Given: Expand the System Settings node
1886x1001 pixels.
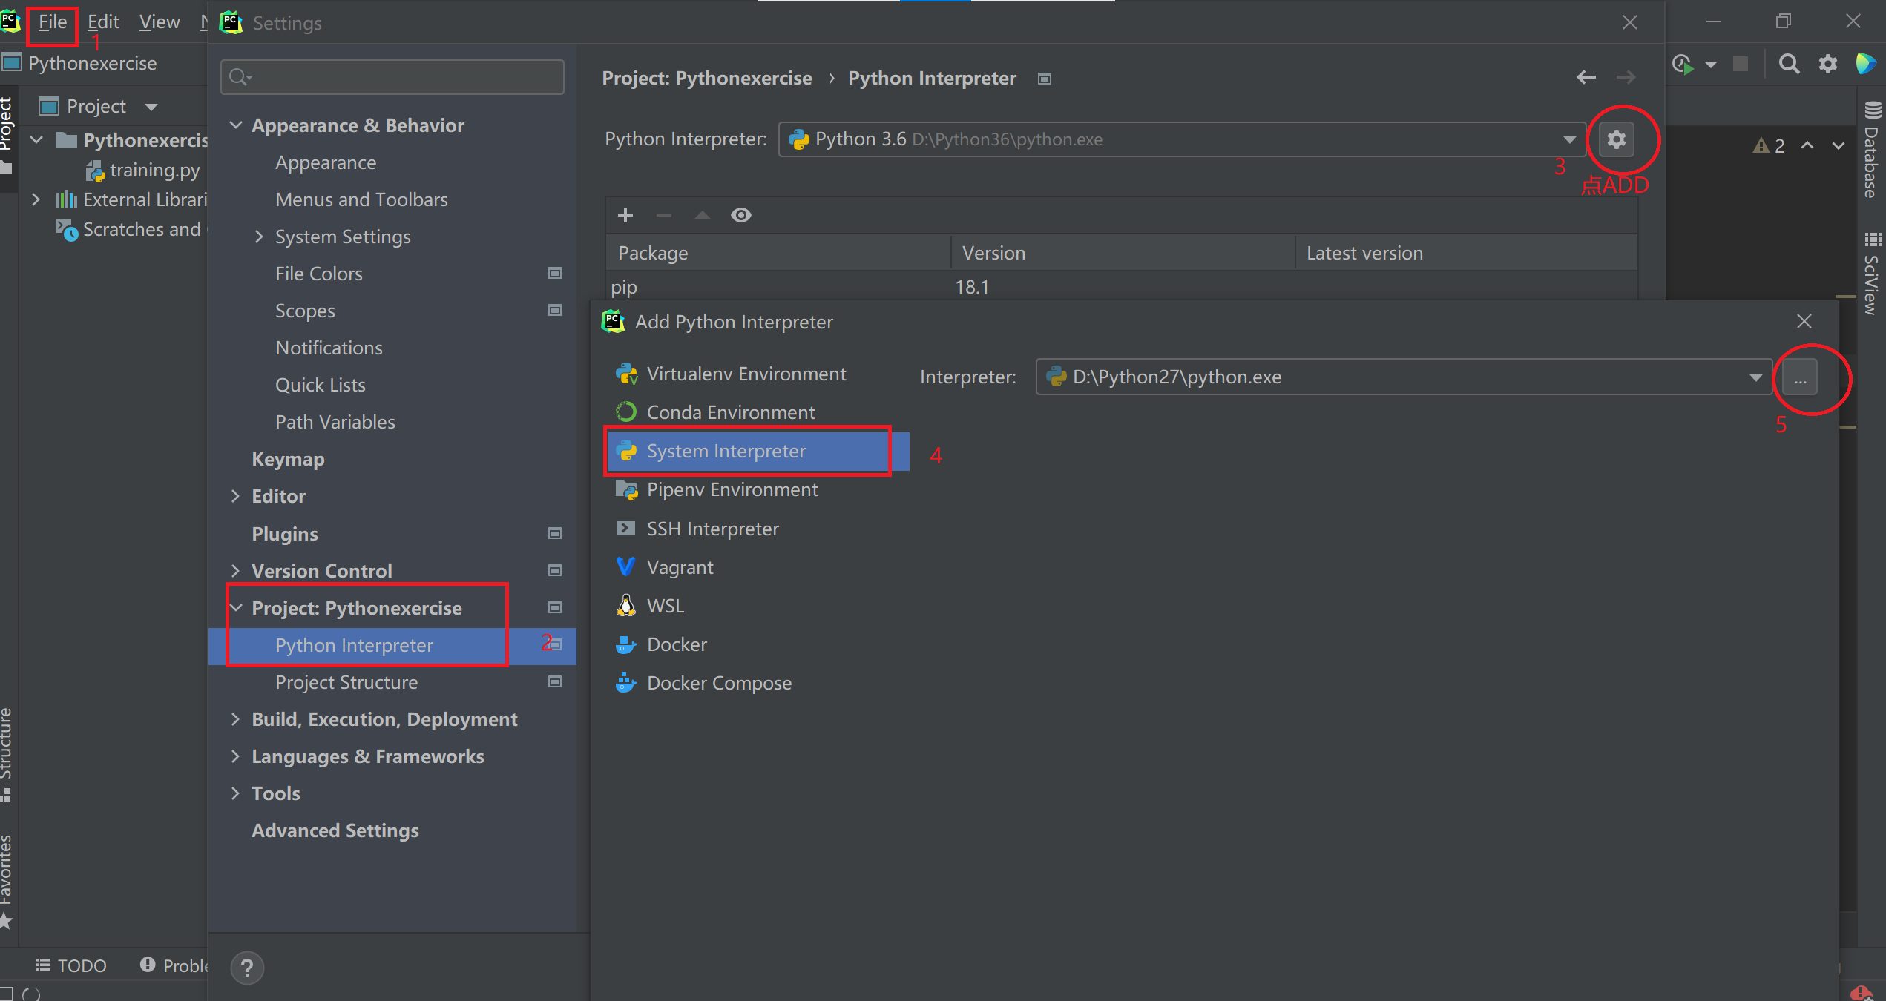Looking at the screenshot, I should coord(259,237).
